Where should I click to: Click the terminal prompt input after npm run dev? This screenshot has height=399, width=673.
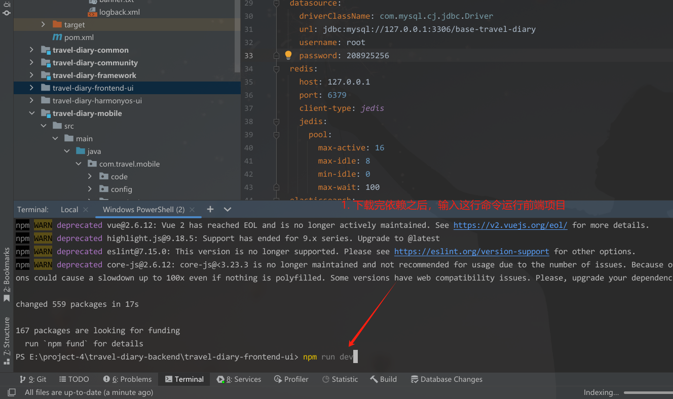tap(356, 357)
